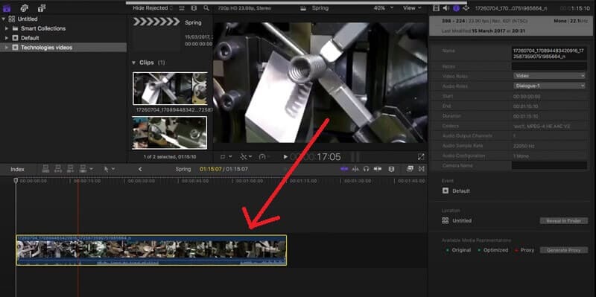Click the '1 of 2 selected' status text
The image size is (596, 297).
click(170, 157)
